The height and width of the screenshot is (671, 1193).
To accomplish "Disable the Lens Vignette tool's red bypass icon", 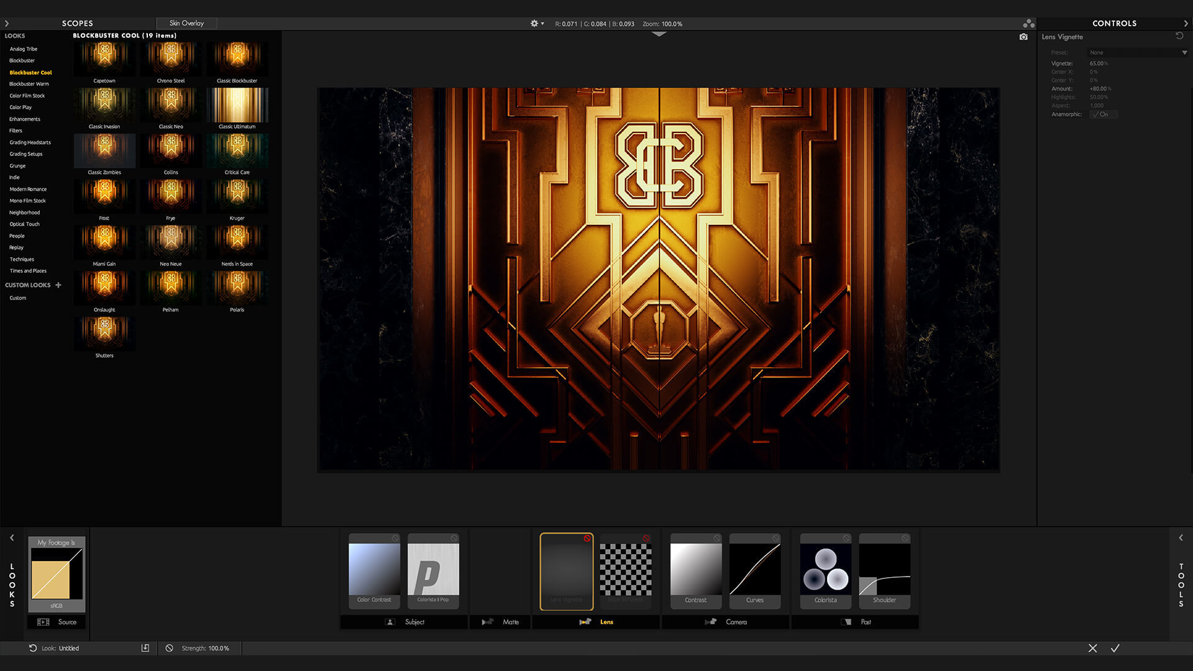I will click(x=587, y=538).
